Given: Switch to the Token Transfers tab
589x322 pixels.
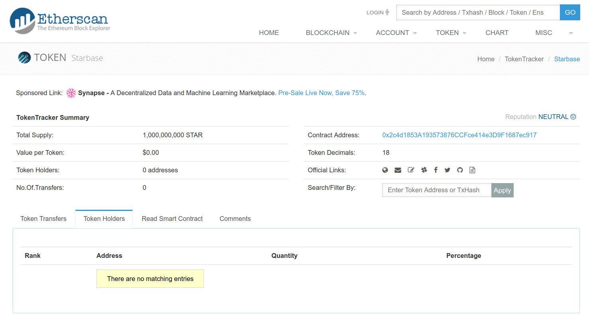Looking at the screenshot, I should pos(43,219).
